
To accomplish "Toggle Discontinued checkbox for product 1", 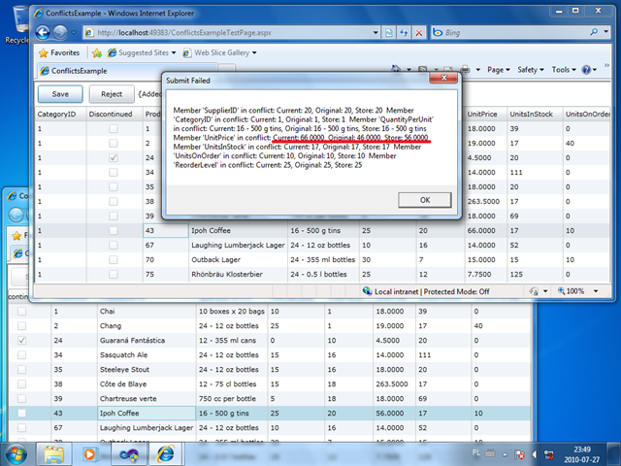I will tap(114, 128).
